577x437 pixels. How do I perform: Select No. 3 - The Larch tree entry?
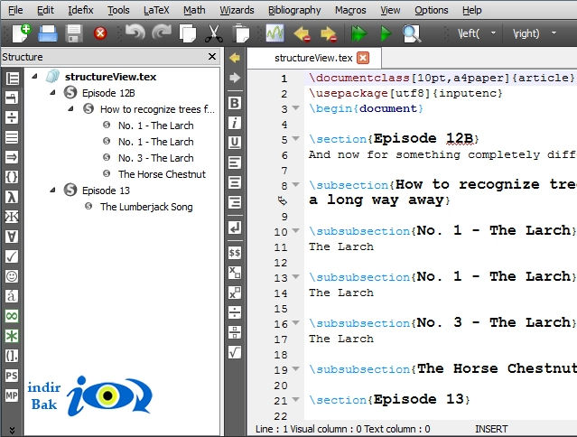(x=155, y=158)
